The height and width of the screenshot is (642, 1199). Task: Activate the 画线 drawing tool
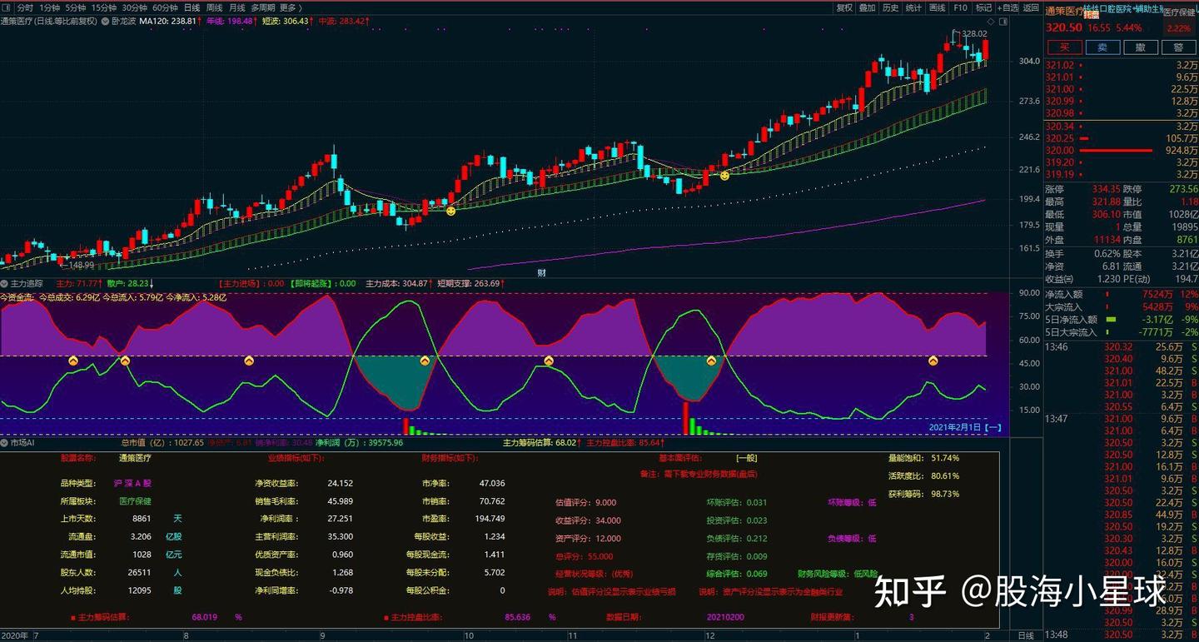click(x=937, y=7)
